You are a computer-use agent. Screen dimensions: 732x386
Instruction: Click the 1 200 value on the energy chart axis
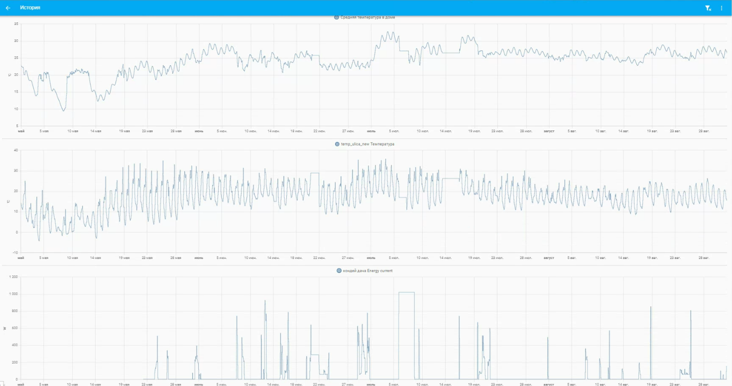13,277
